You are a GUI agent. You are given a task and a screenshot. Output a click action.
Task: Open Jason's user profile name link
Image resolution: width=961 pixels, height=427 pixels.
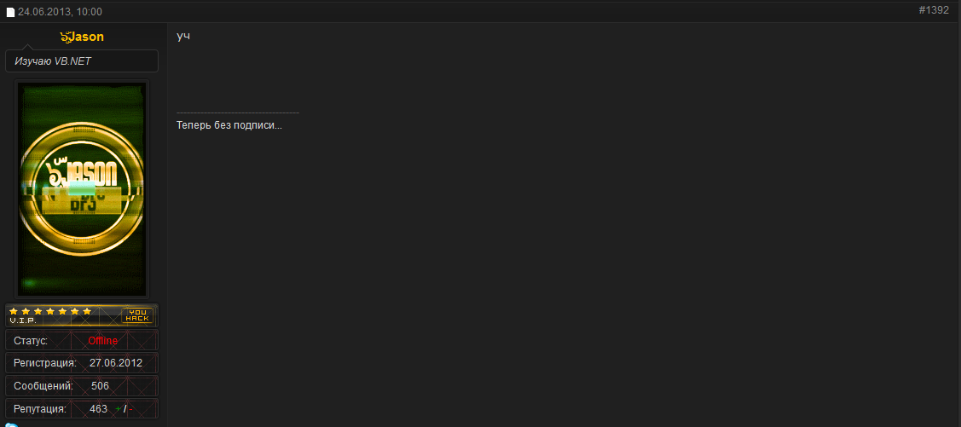[82, 37]
